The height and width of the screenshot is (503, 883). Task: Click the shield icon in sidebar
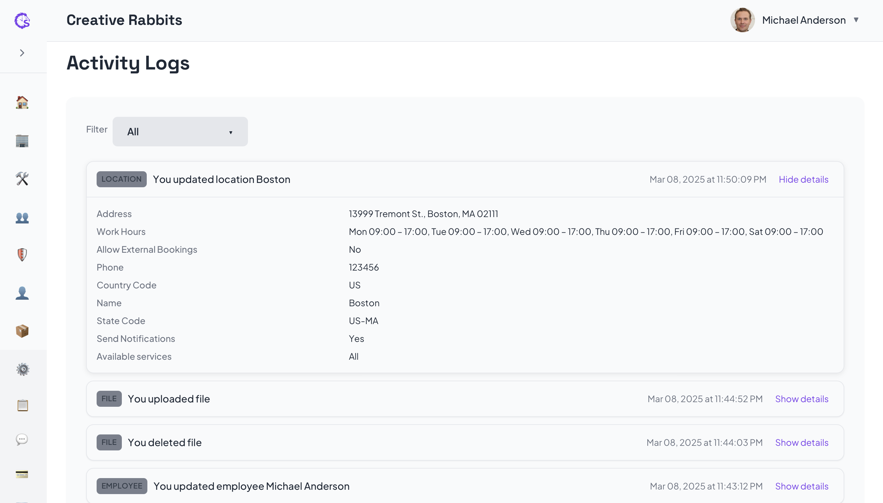click(22, 255)
